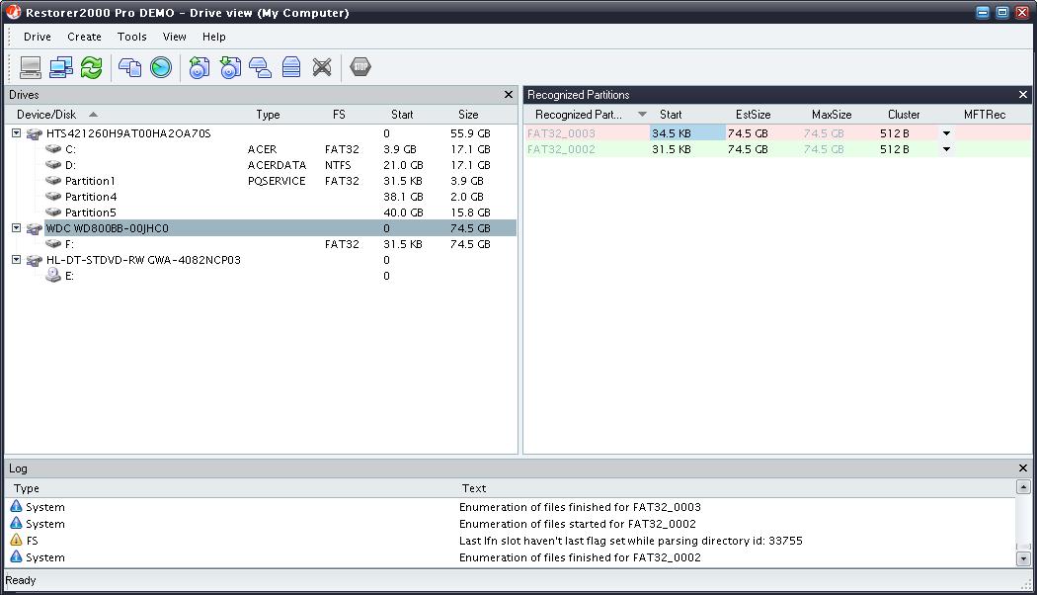Click Log scrollbar down arrow
Image resolution: width=1037 pixels, height=595 pixels.
tap(1023, 558)
